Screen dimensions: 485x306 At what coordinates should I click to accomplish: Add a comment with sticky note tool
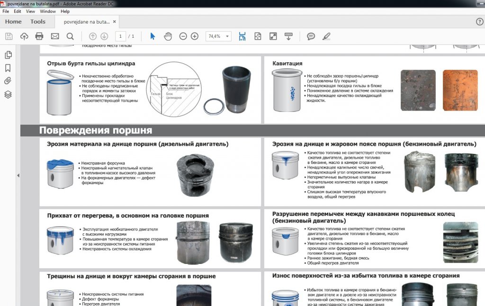click(x=311, y=36)
